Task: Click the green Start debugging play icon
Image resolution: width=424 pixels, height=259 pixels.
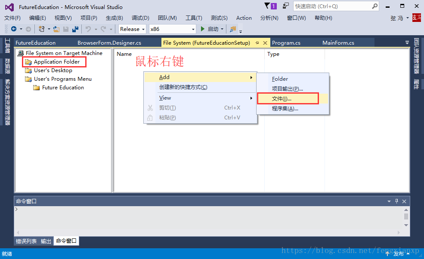Action: 203,29
